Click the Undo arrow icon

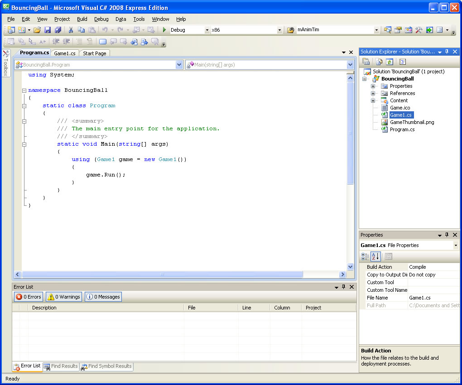point(105,30)
